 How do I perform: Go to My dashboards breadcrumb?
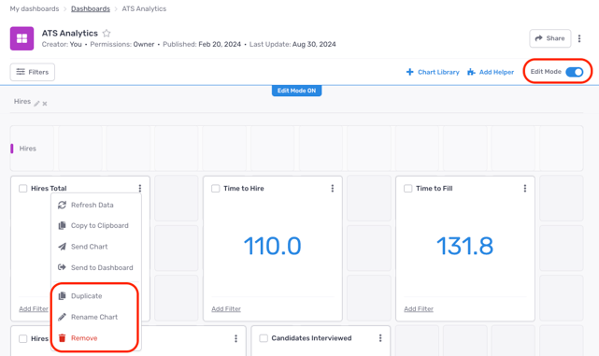pyautogui.click(x=35, y=8)
